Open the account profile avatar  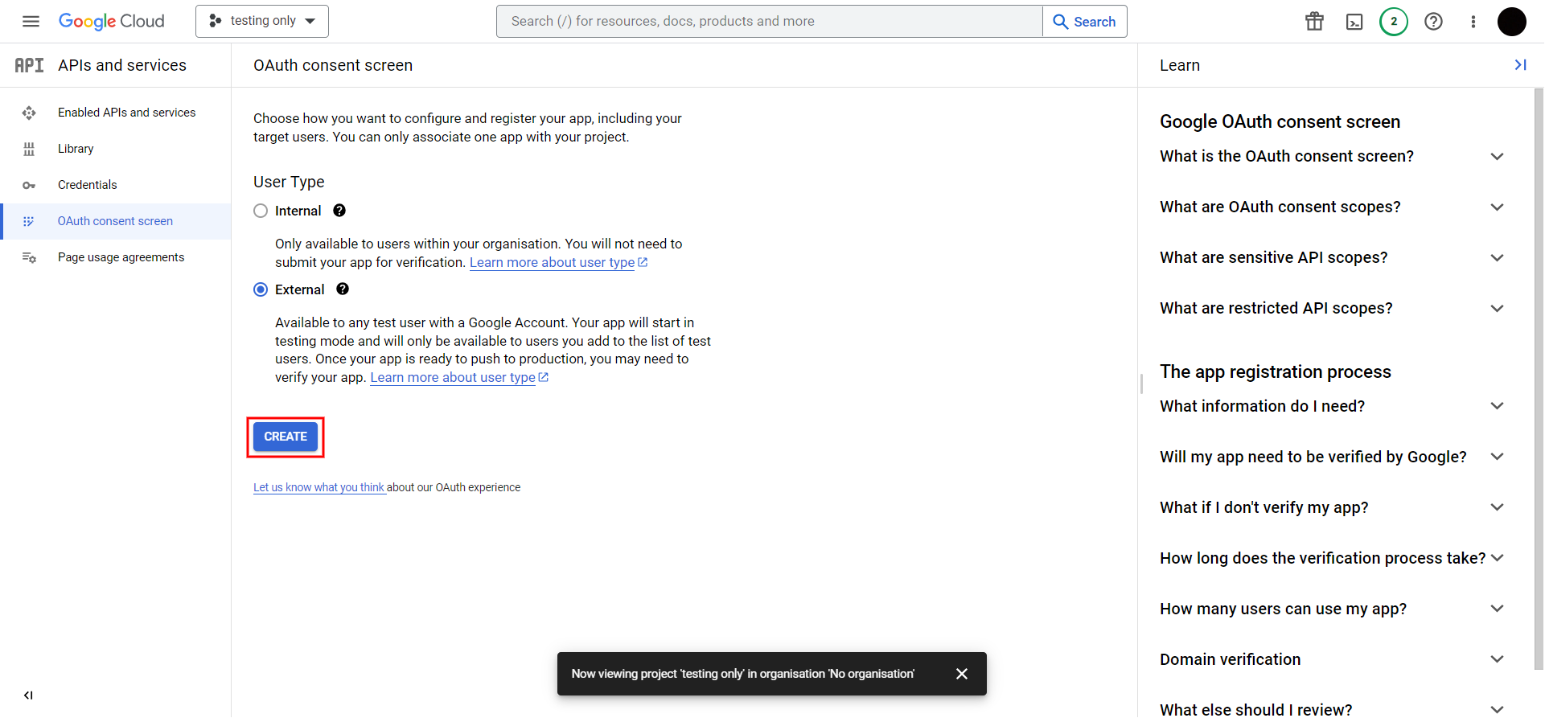pos(1512,22)
